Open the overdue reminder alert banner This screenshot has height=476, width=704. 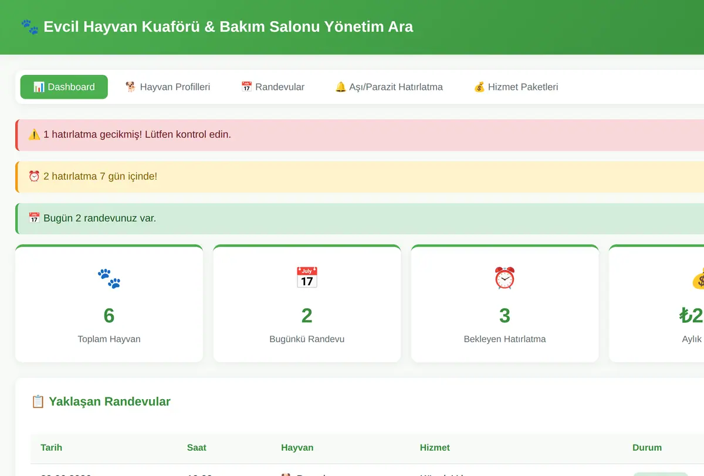[360, 135]
